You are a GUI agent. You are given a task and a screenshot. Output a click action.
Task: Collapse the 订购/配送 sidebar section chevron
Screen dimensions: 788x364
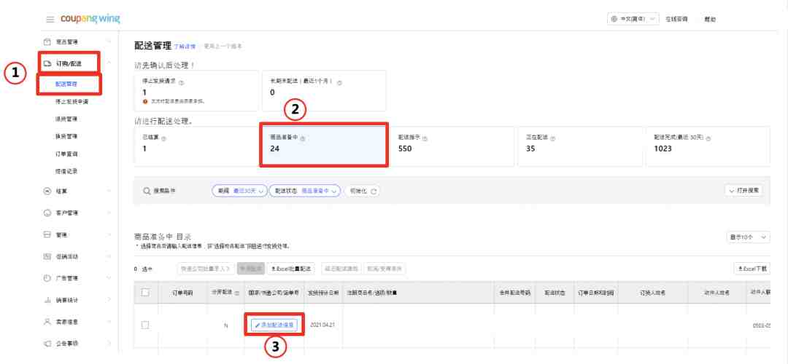pyautogui.click(x=109, y=63)
